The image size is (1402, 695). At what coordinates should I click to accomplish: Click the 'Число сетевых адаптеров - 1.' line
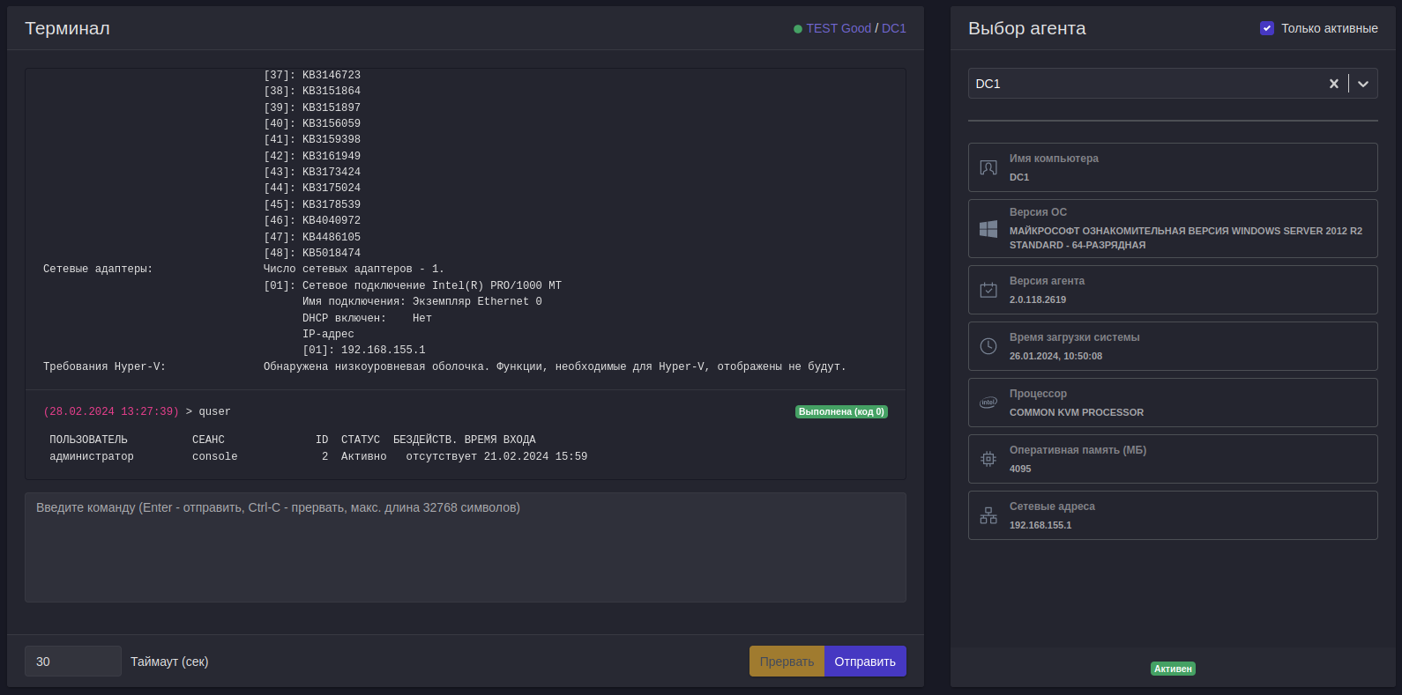354,269
